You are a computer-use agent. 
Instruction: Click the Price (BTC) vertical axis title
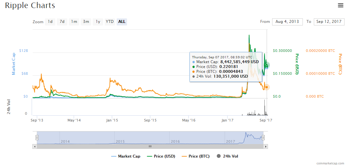click(340, 64)
